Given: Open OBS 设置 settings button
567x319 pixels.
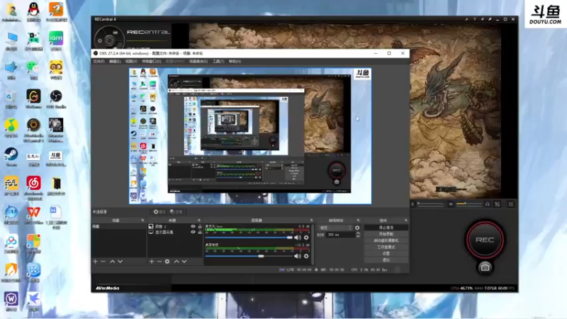Looking at the screenshot, I should (386, 254).
